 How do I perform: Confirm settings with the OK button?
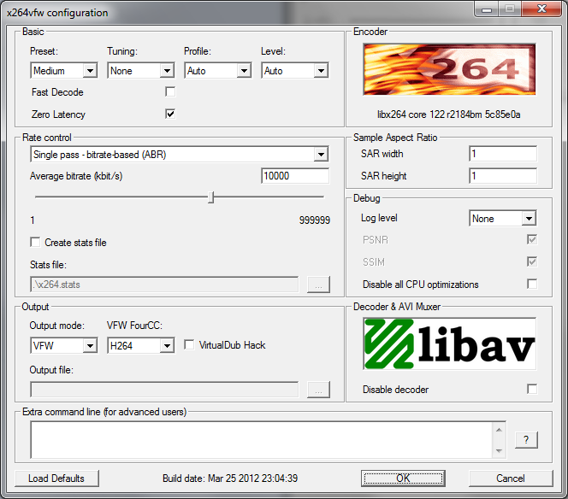tap(403, 478)
